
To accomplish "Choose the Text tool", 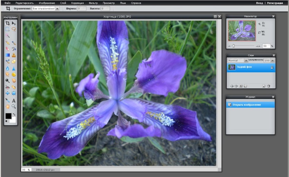I will [13, 100].
